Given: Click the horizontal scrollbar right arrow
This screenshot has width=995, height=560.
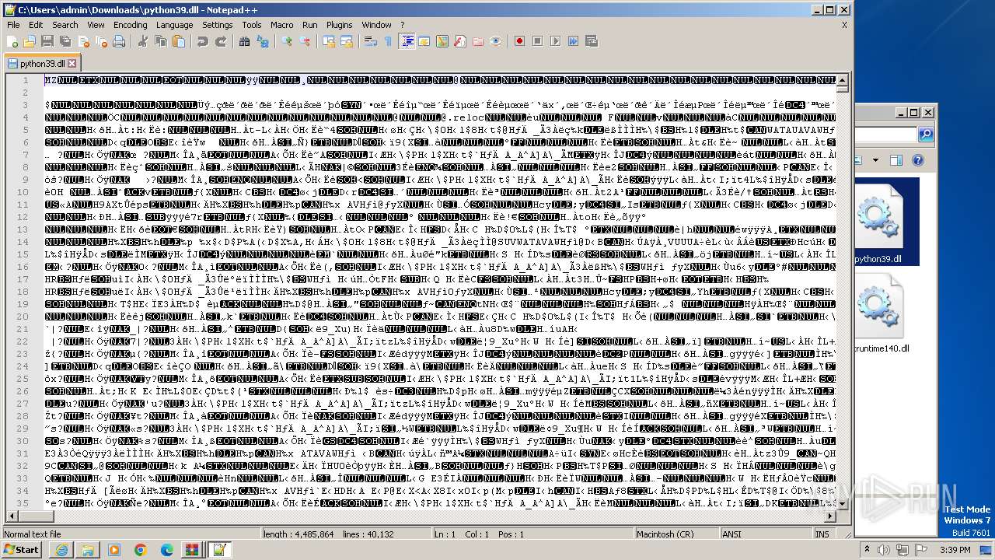Looking at the screenshot, I should pos(830,516).
